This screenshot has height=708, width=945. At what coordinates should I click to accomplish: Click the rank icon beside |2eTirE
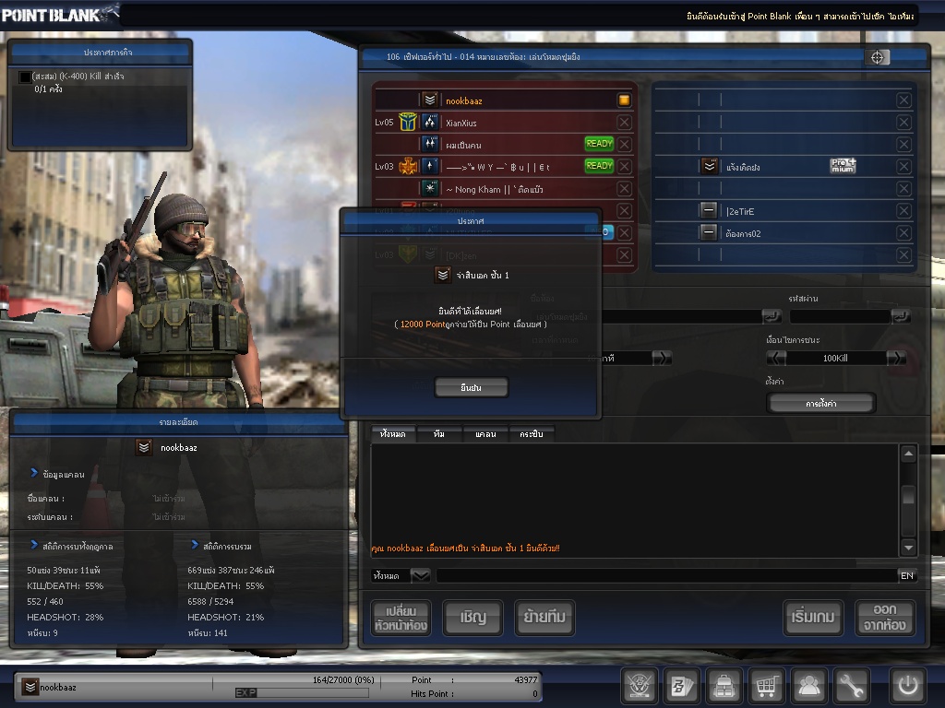click(x=709, y=211)
